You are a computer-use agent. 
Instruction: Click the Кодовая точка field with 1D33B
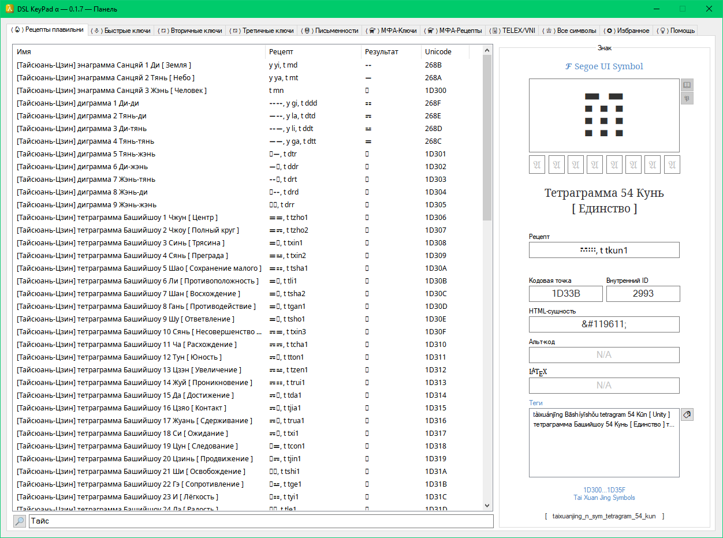565,293
